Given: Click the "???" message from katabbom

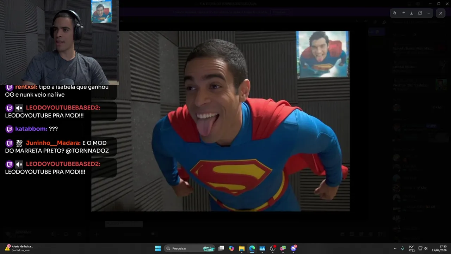Looking at the screenshot, I should tap(53, 129).
